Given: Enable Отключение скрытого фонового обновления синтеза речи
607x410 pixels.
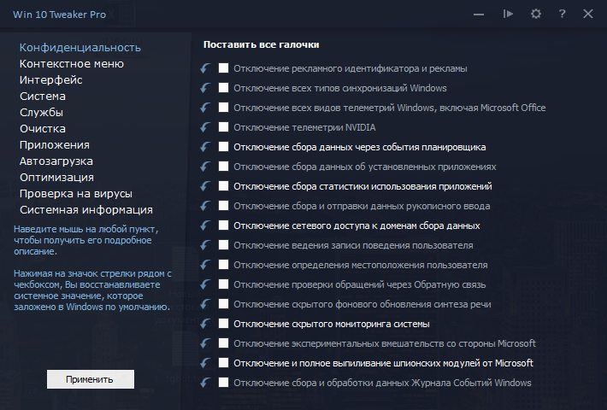Looking at the screenshot, I should click(223, 303).
